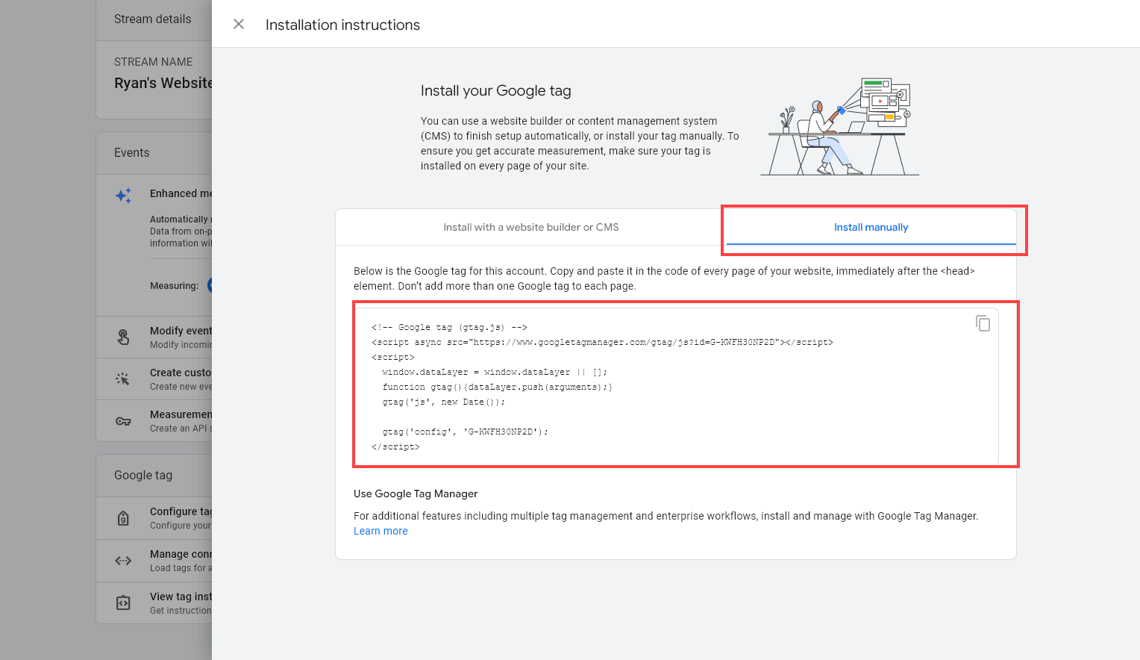The image size is (1140, 660).
Task: Copy the Google tag code using copy icon
Action: pyautogui.click(x=983, y=323)
